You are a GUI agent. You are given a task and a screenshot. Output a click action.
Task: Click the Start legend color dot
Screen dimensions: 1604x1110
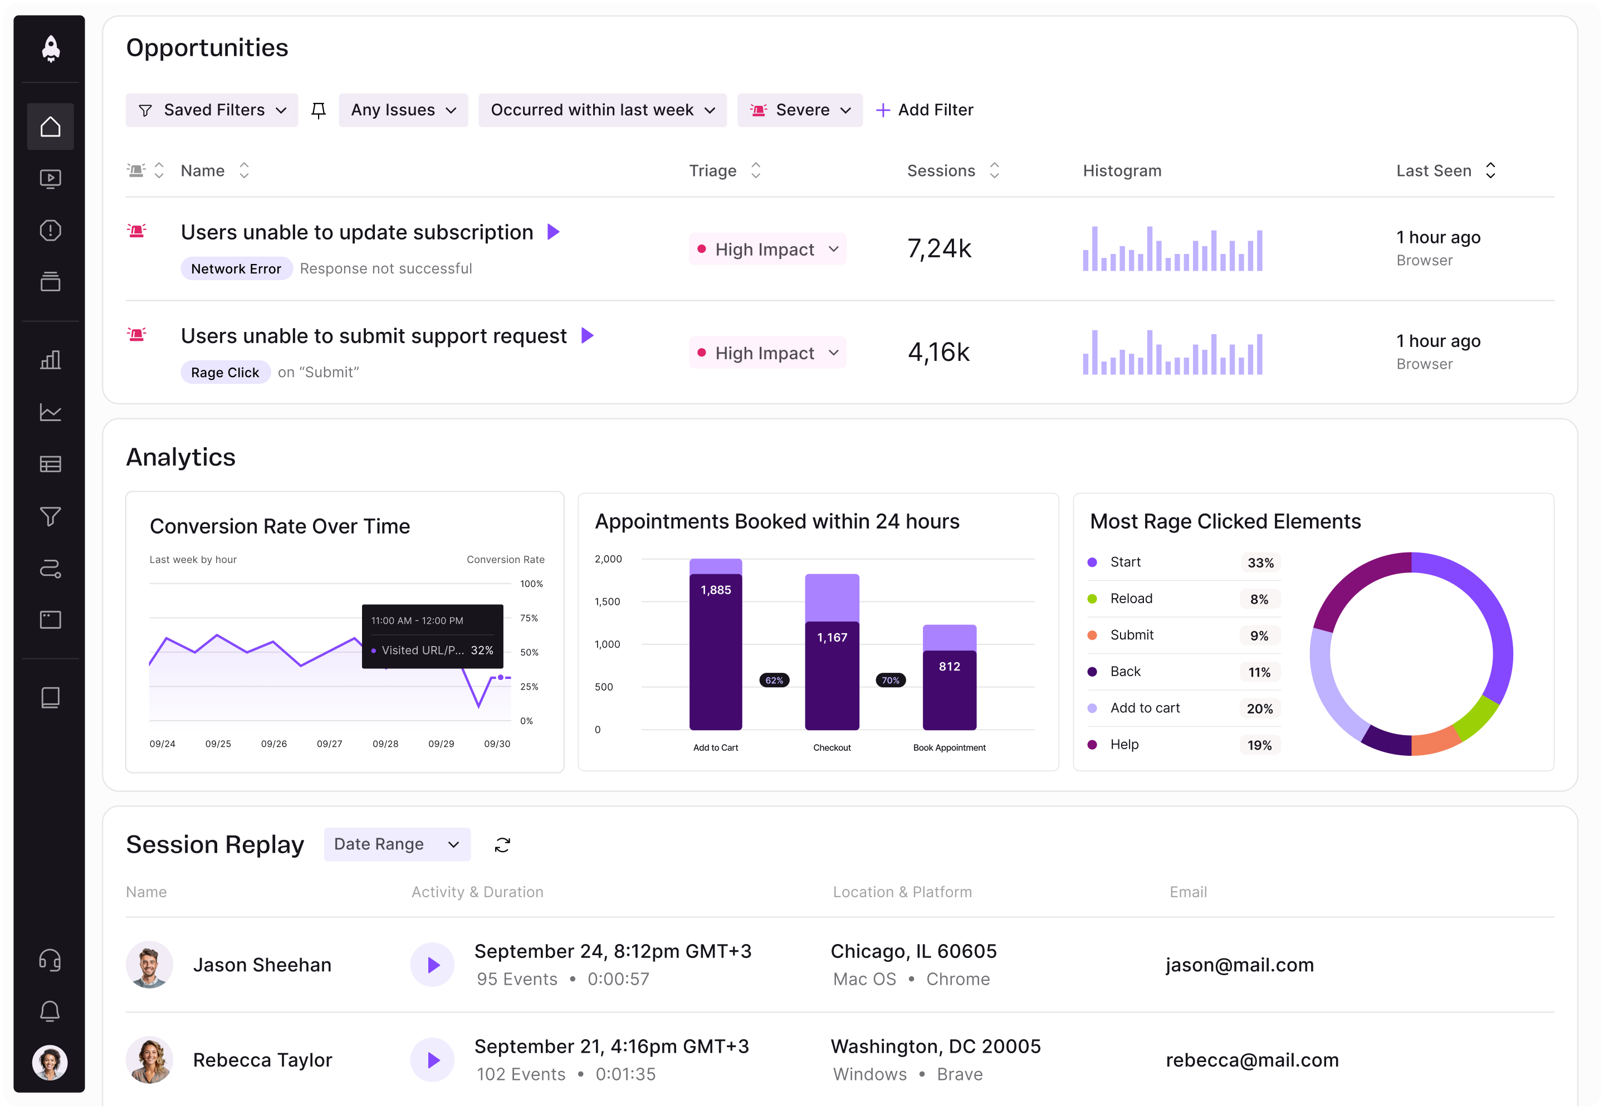tap(1092, 562)
